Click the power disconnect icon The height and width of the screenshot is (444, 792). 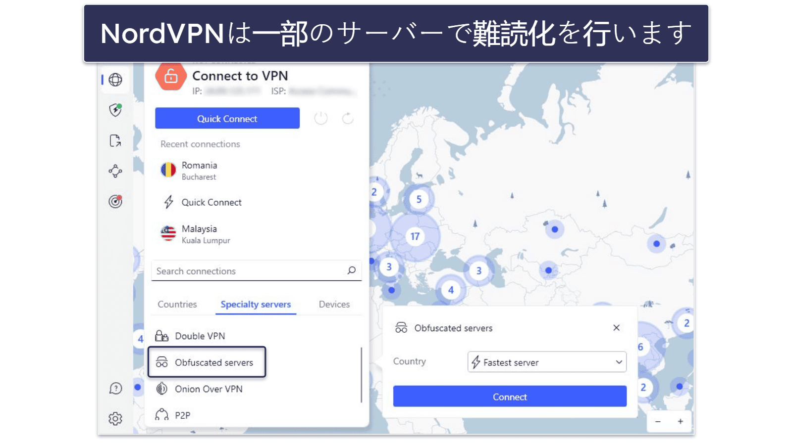[x=321, y=118]
